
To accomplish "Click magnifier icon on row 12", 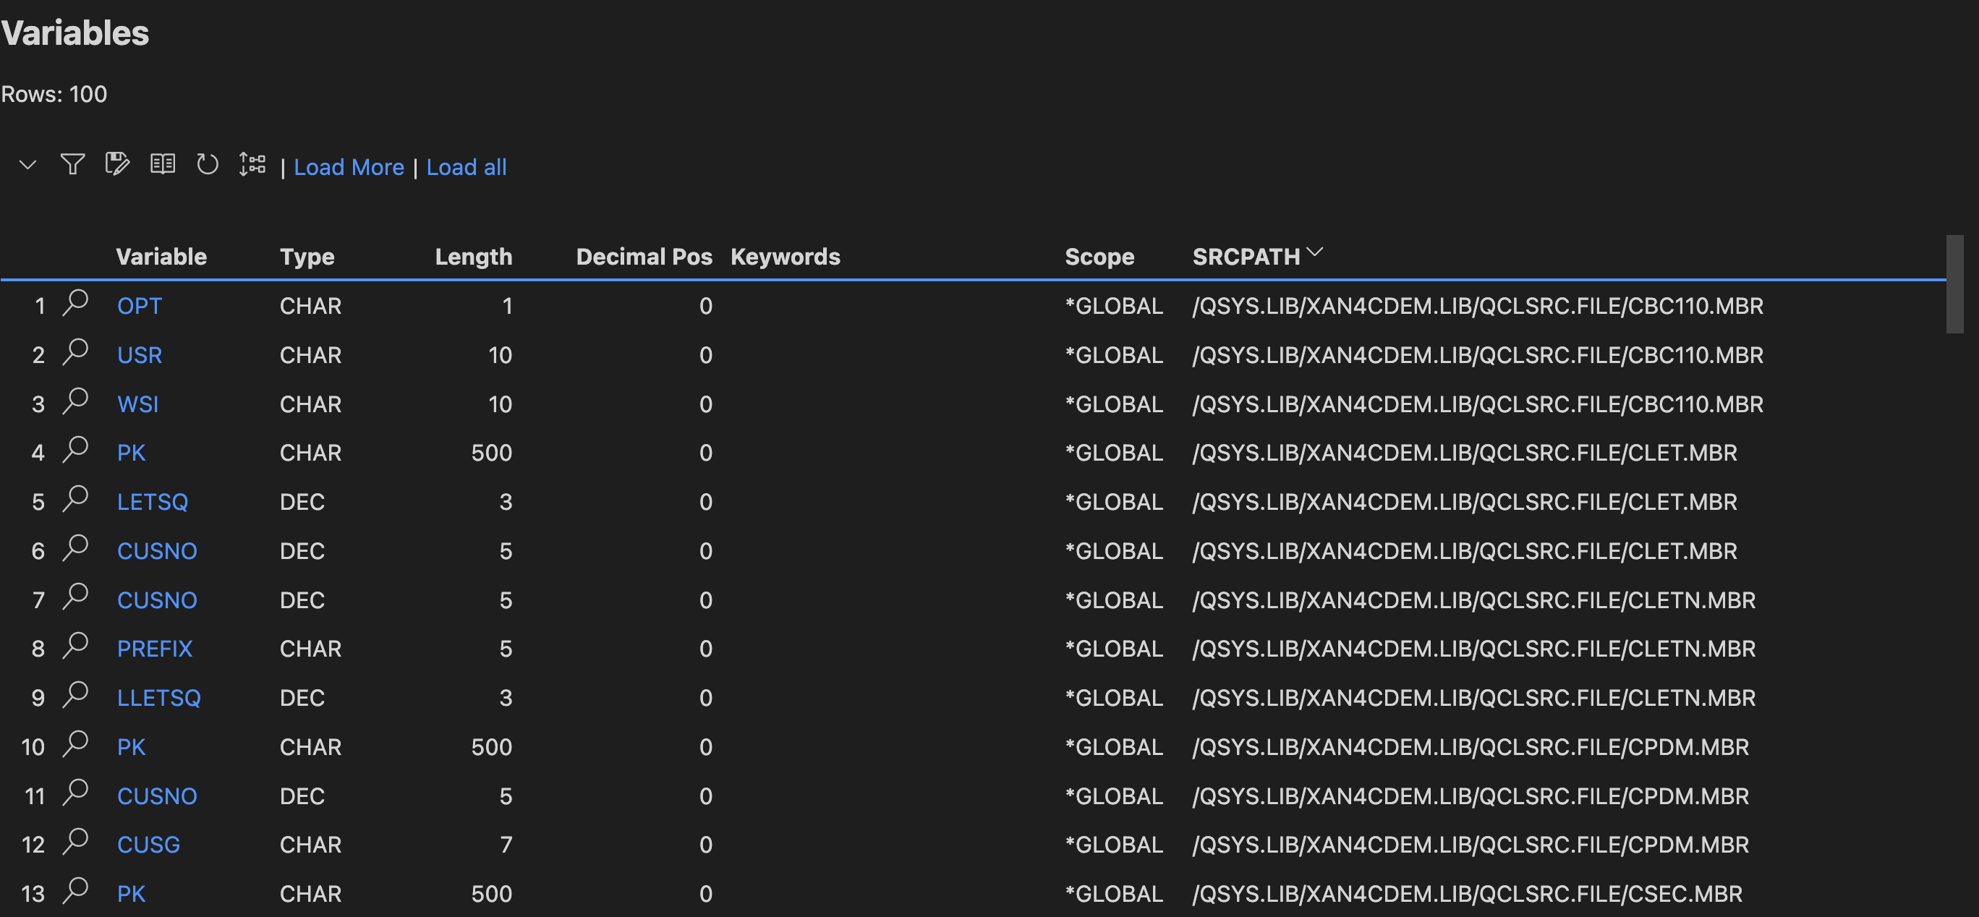I will pos(76,842).
